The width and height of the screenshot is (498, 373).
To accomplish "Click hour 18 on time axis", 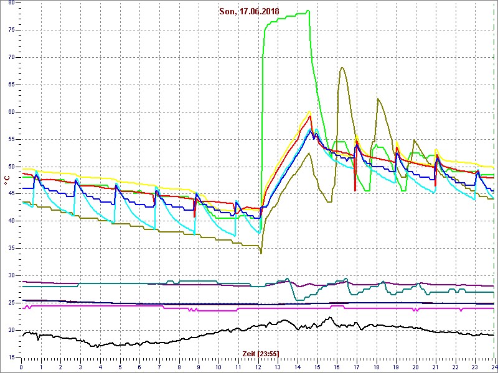I will point(377,367).
